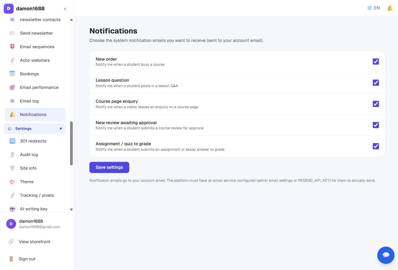
Task: Click the View storefront link icon
Action: [x=11, y=242]
